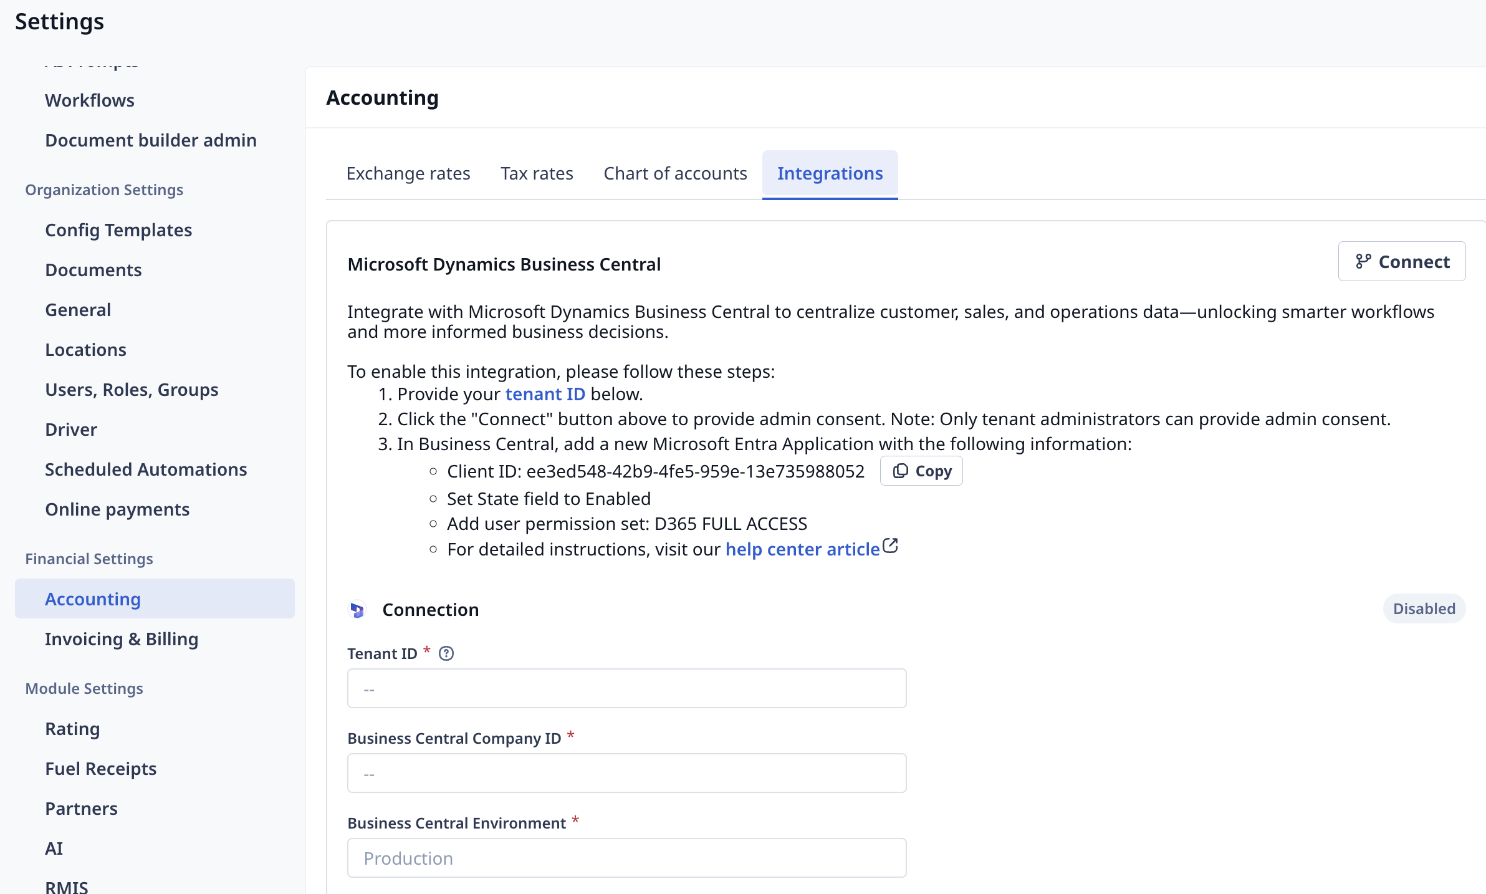Open the help center article link
The image size is (1486, 894).
tap(802, 549)
